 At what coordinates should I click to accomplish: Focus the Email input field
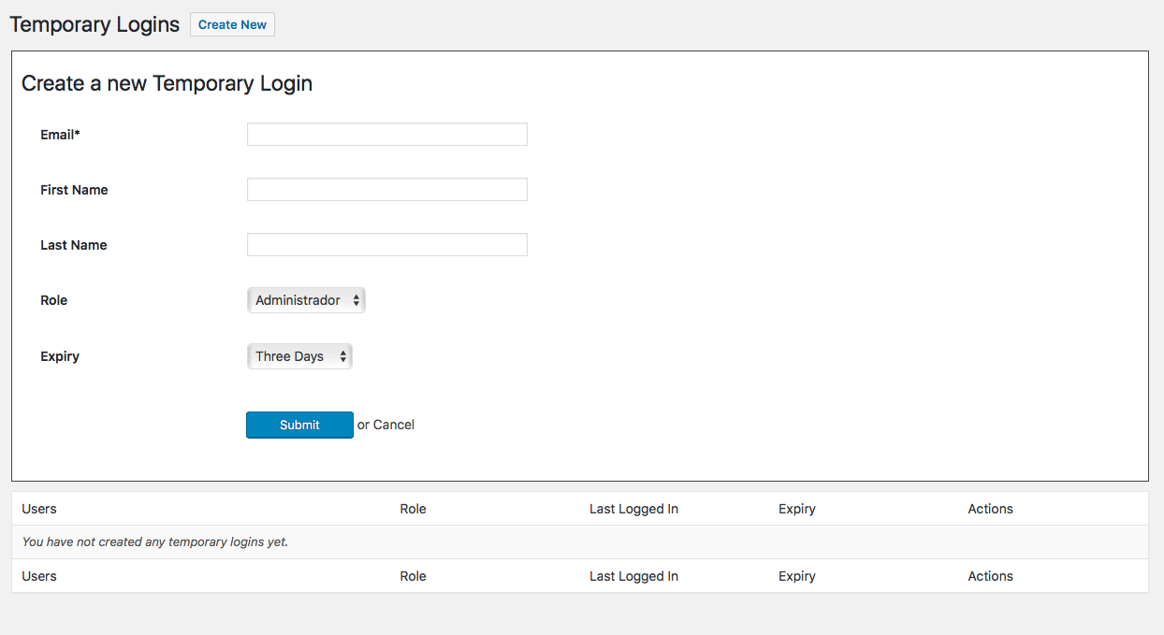[386, 135]
